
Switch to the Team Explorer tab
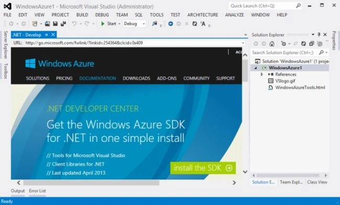pyautogui.click(x=291, y=182)
